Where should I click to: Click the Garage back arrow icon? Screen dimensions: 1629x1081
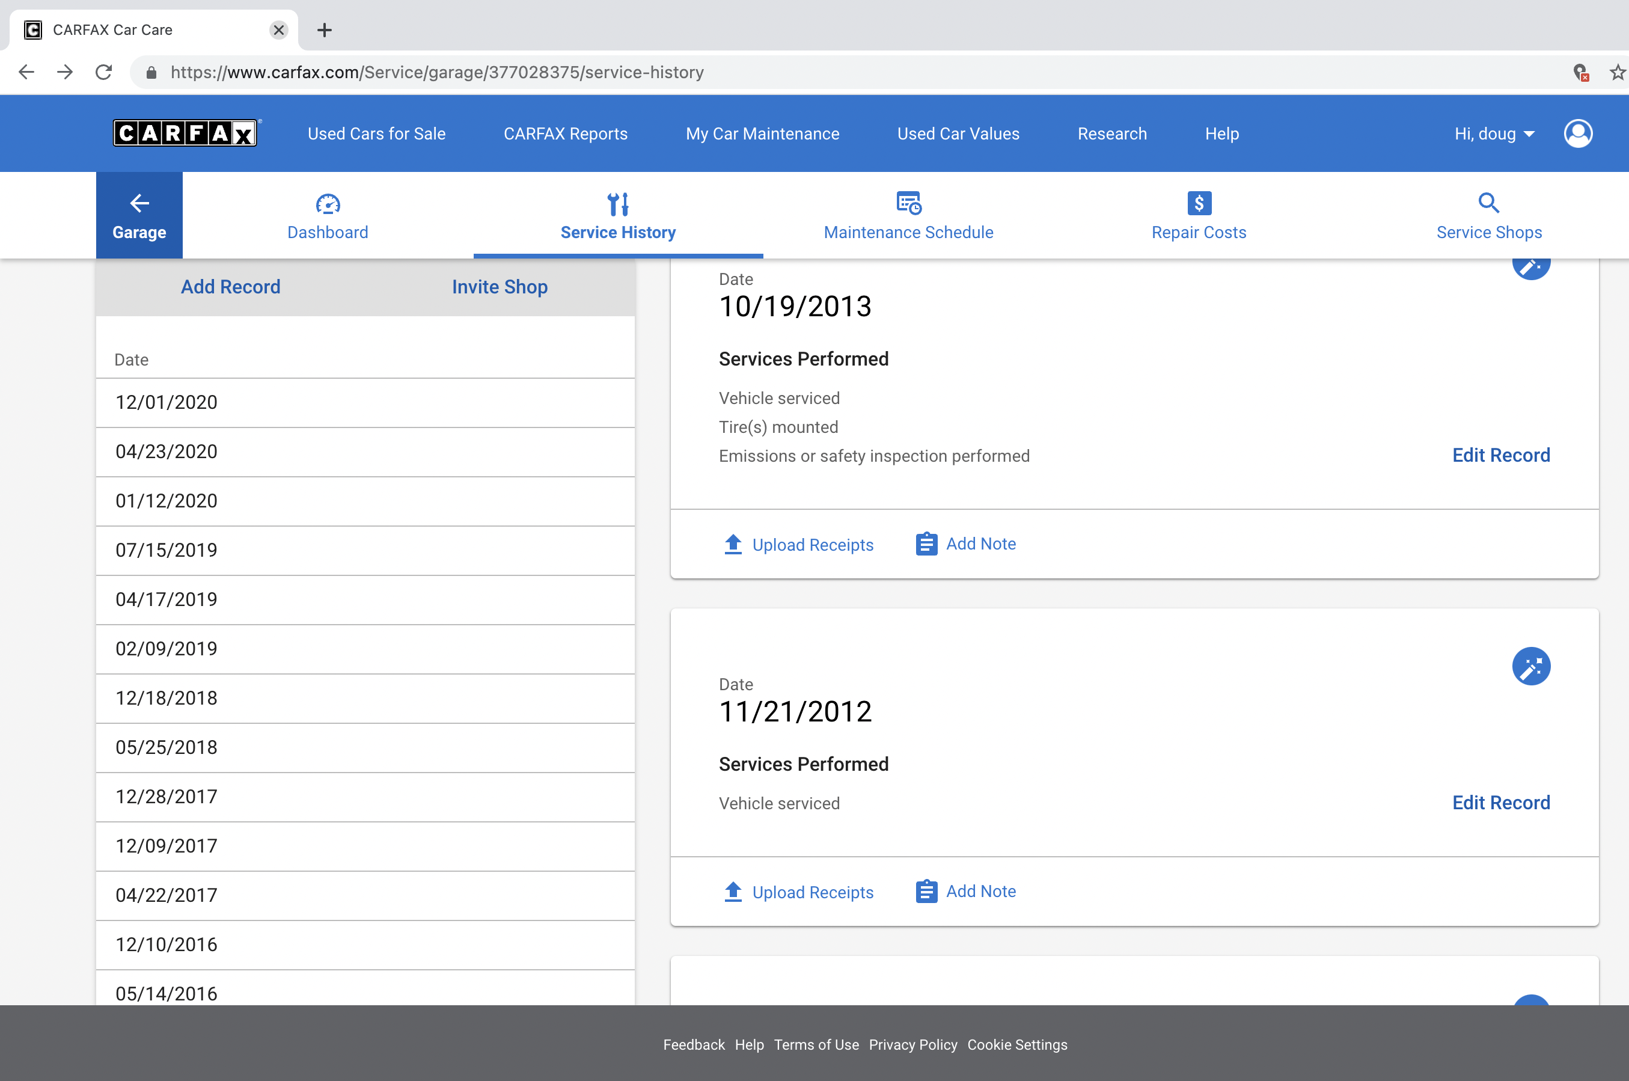[x=139, y=203]
